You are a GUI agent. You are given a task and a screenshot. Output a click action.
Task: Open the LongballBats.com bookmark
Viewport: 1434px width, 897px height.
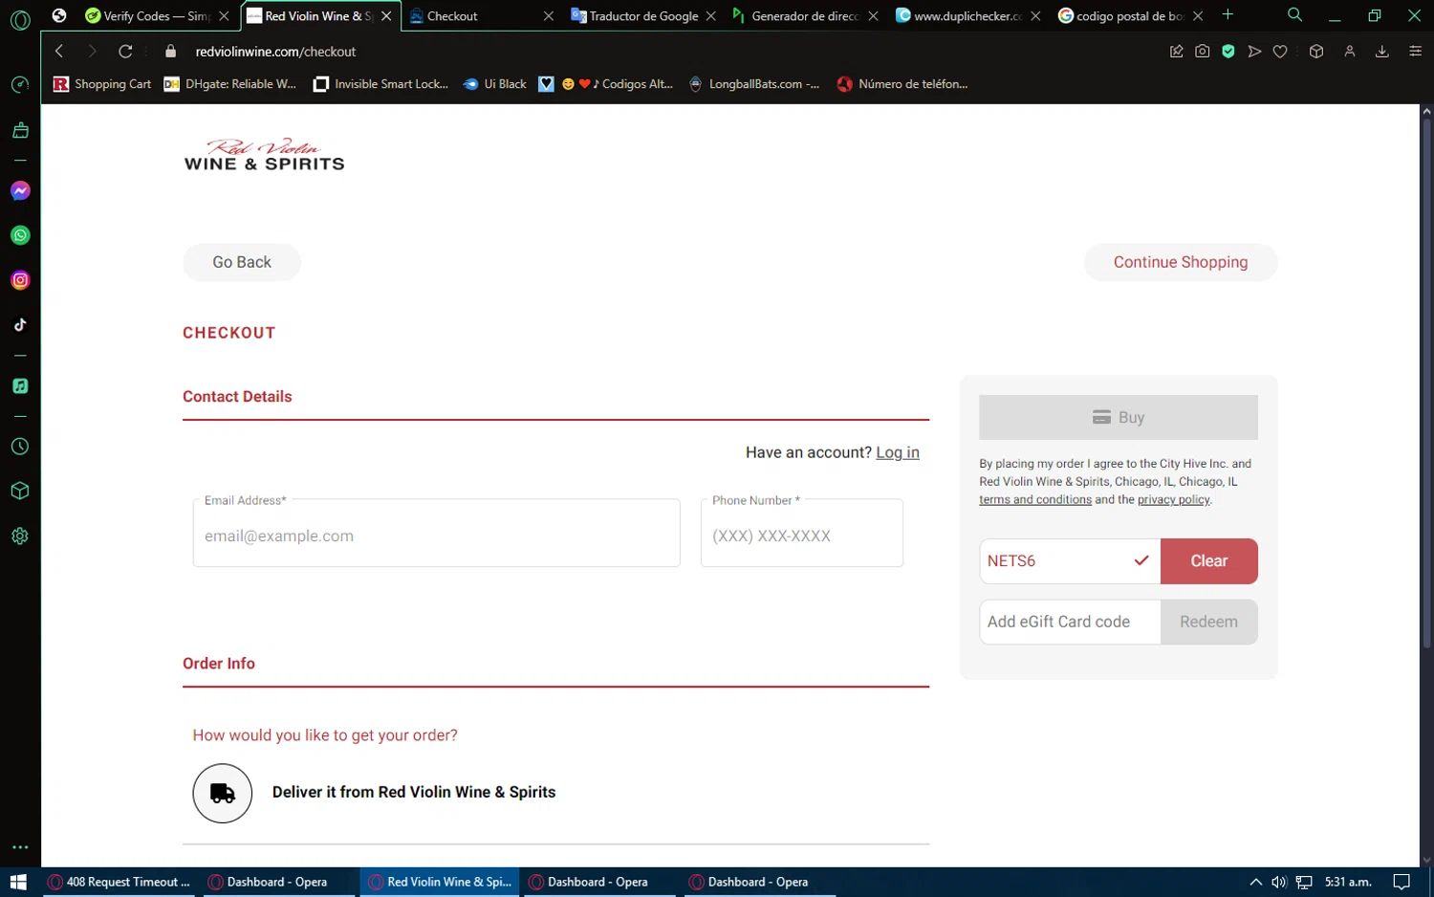point(754,84)
